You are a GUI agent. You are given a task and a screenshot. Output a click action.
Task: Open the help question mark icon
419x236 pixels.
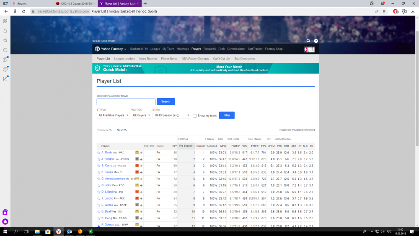(316, 41)
